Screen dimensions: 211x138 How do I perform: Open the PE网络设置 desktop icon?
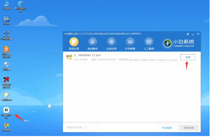[x=6, y=35]
